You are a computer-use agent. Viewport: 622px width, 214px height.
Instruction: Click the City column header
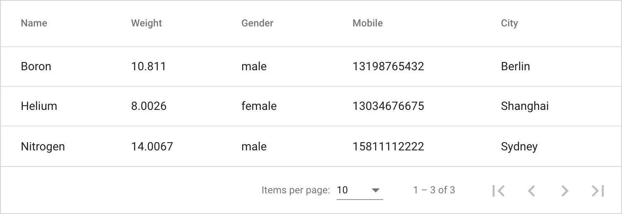[509, 23]
